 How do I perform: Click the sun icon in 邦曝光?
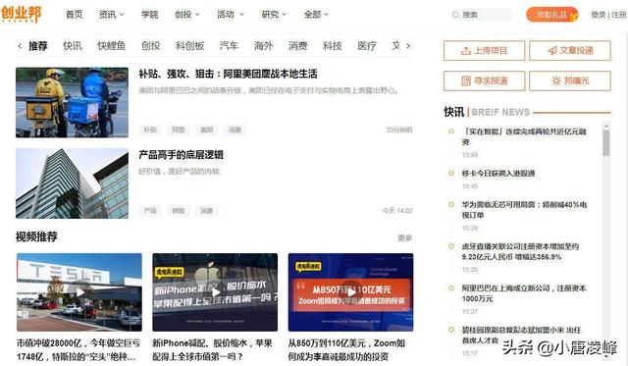pos(556,80)
